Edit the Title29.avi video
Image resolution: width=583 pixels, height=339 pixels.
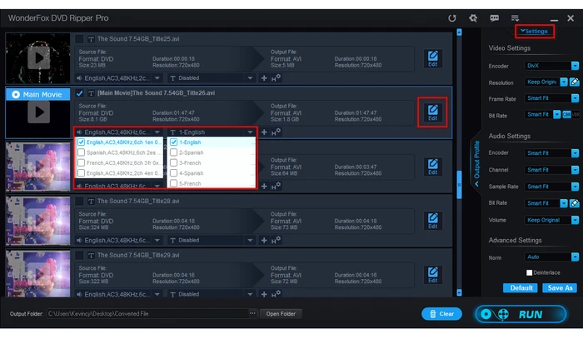[433, 275]
